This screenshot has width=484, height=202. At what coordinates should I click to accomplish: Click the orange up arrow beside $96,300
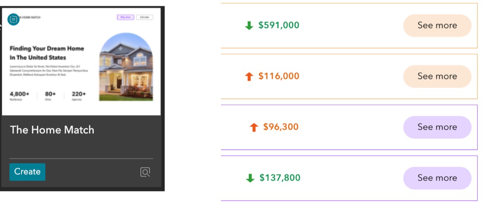254,127
